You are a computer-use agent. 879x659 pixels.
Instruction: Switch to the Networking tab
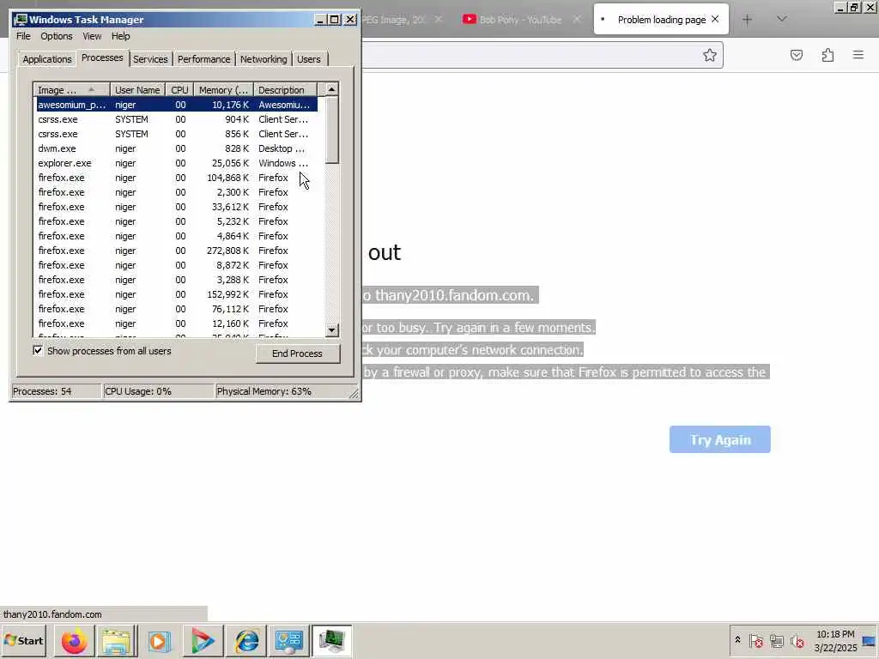coord(264,59)
